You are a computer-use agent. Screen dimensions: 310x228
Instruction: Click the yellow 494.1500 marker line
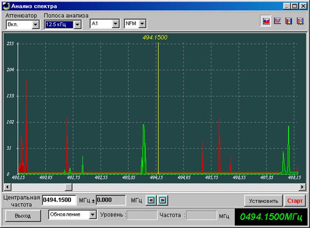(x=158, y=108)
